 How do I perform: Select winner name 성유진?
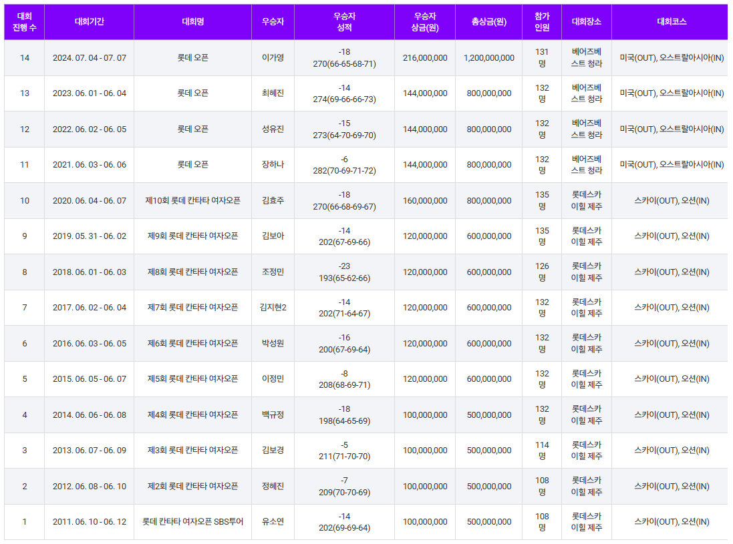coord(273,129)
